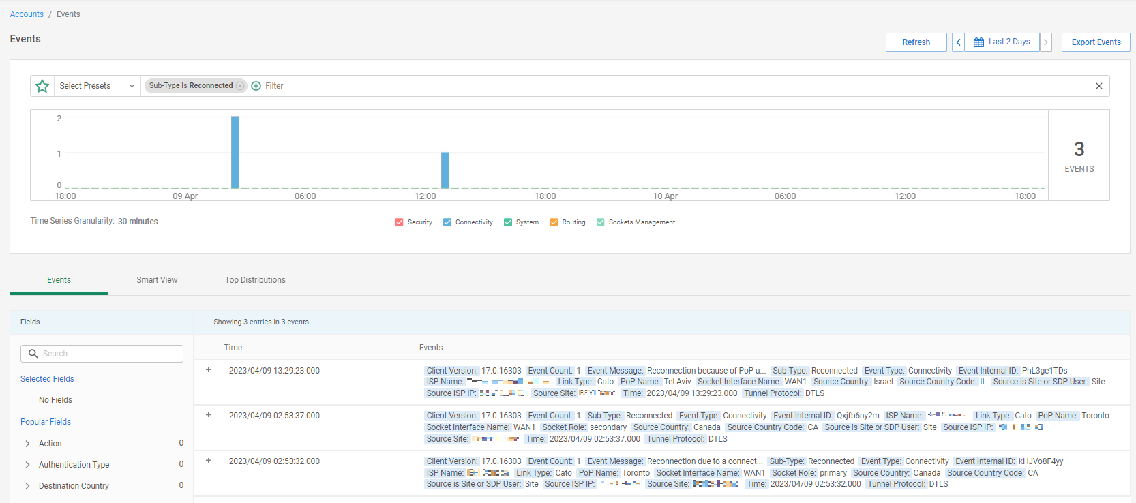Toggle the Connectivity legend checkbox
Image resolution: width=1136 pixels, height=503 pixels.
pos(447,222)
